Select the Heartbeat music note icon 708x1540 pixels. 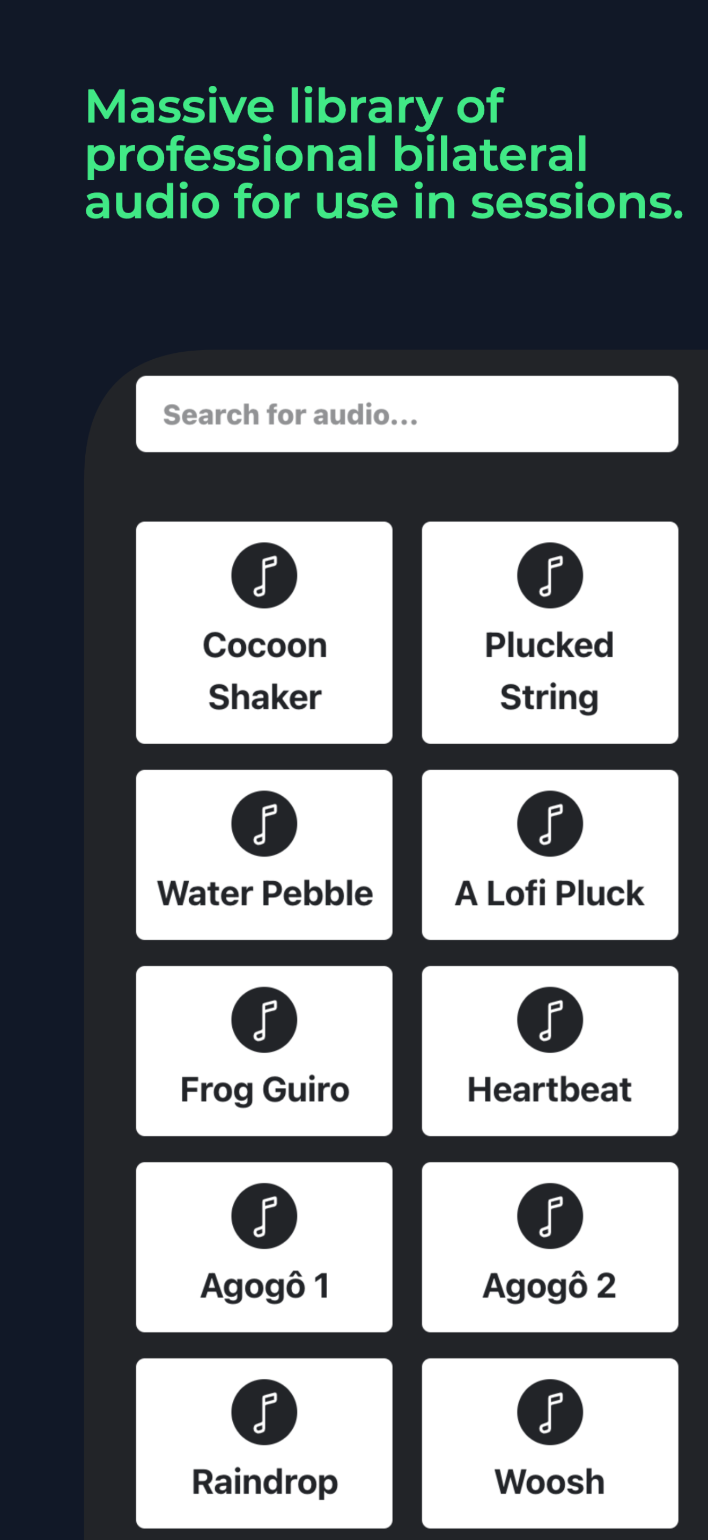point(550,1019)
